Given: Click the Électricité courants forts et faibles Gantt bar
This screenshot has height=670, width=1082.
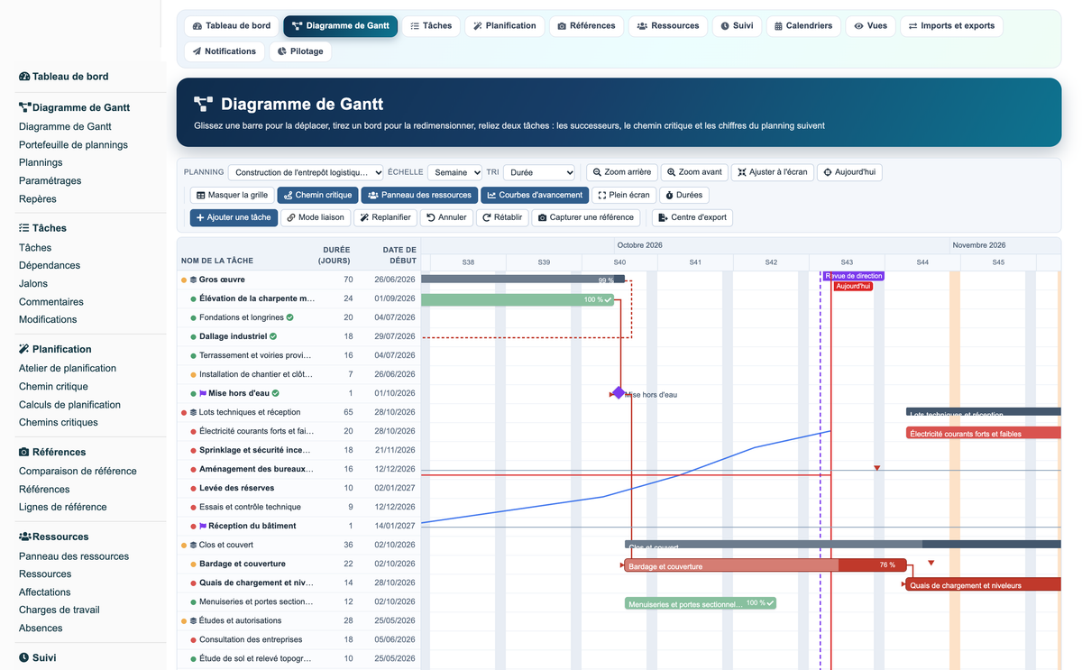Looking at the screenshot, I should click(984, 433).
